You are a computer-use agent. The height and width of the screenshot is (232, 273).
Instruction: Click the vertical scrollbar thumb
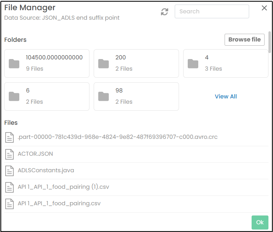[x=269, y=42]
